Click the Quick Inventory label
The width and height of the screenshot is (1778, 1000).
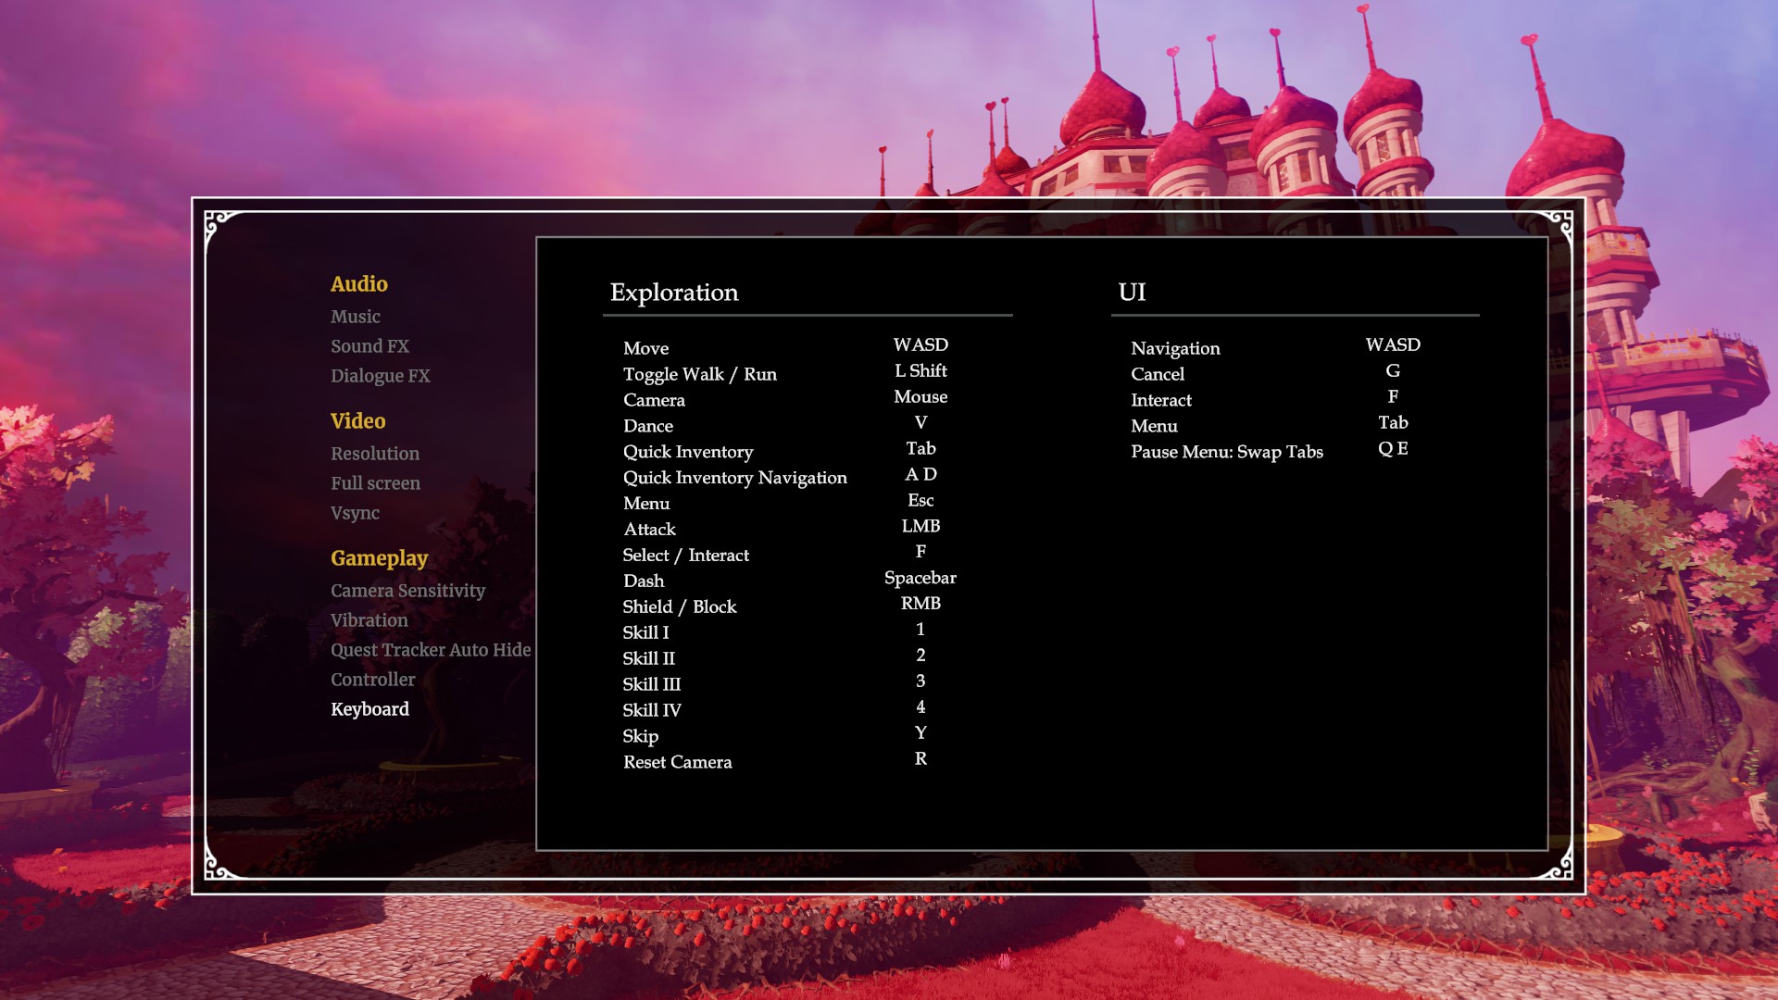[687, 452]
